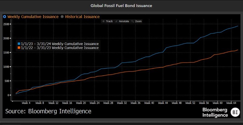Screen dimensions: 243x125
Task: Click the magnifier icon beside Zoom
Action: click(x=132, y=21)
